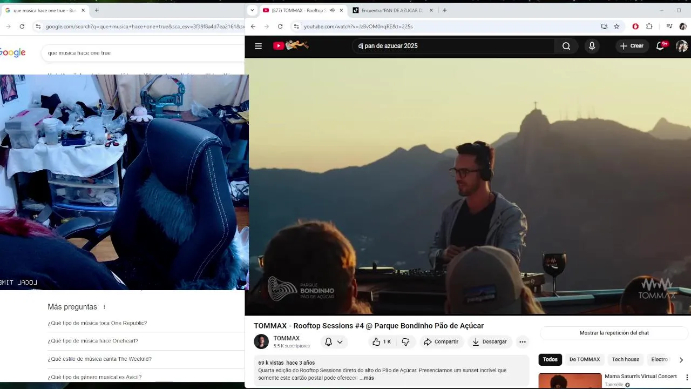
Task: Switch to the TOMMAX Rooftop YouTube tab
Action: click(302, 10)
